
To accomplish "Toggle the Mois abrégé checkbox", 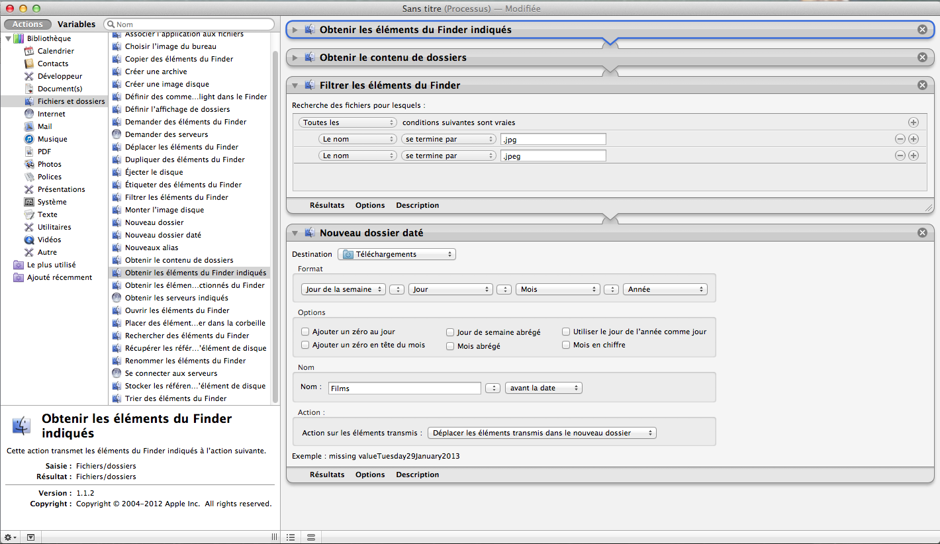I will (450, 346).
